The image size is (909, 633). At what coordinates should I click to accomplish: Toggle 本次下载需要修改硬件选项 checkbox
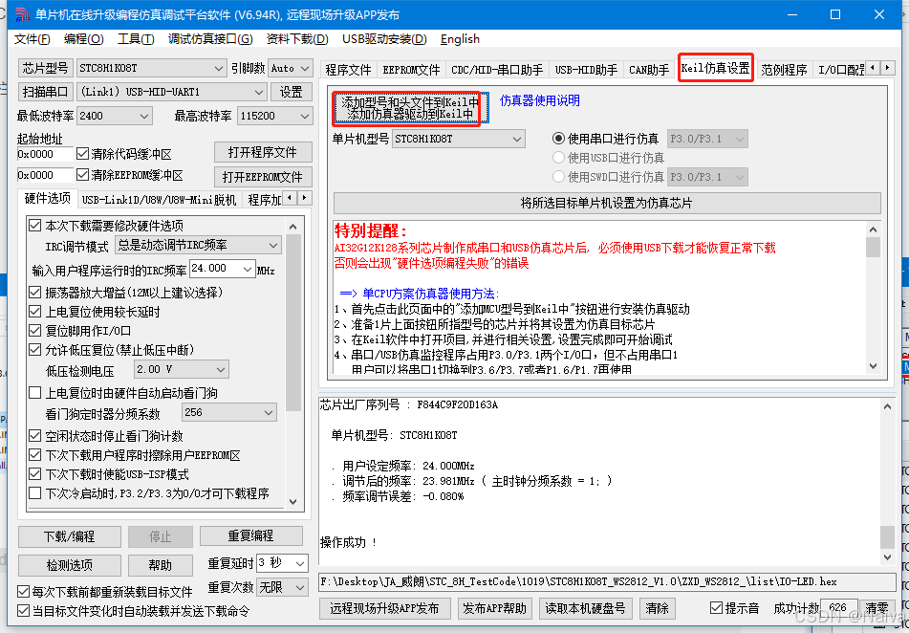tap(35, 225)
